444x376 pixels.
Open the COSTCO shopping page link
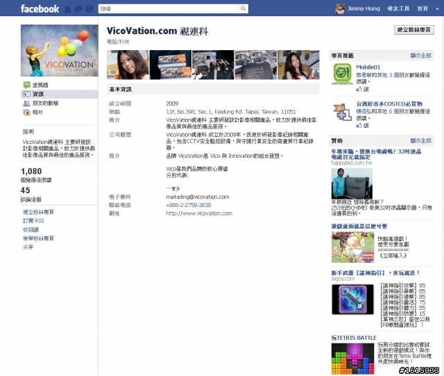pos(389,104)
